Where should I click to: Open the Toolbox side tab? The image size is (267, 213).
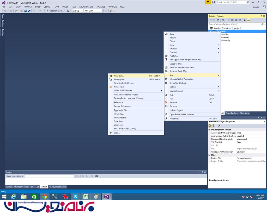pyautogui.click(x=3, y=33)
